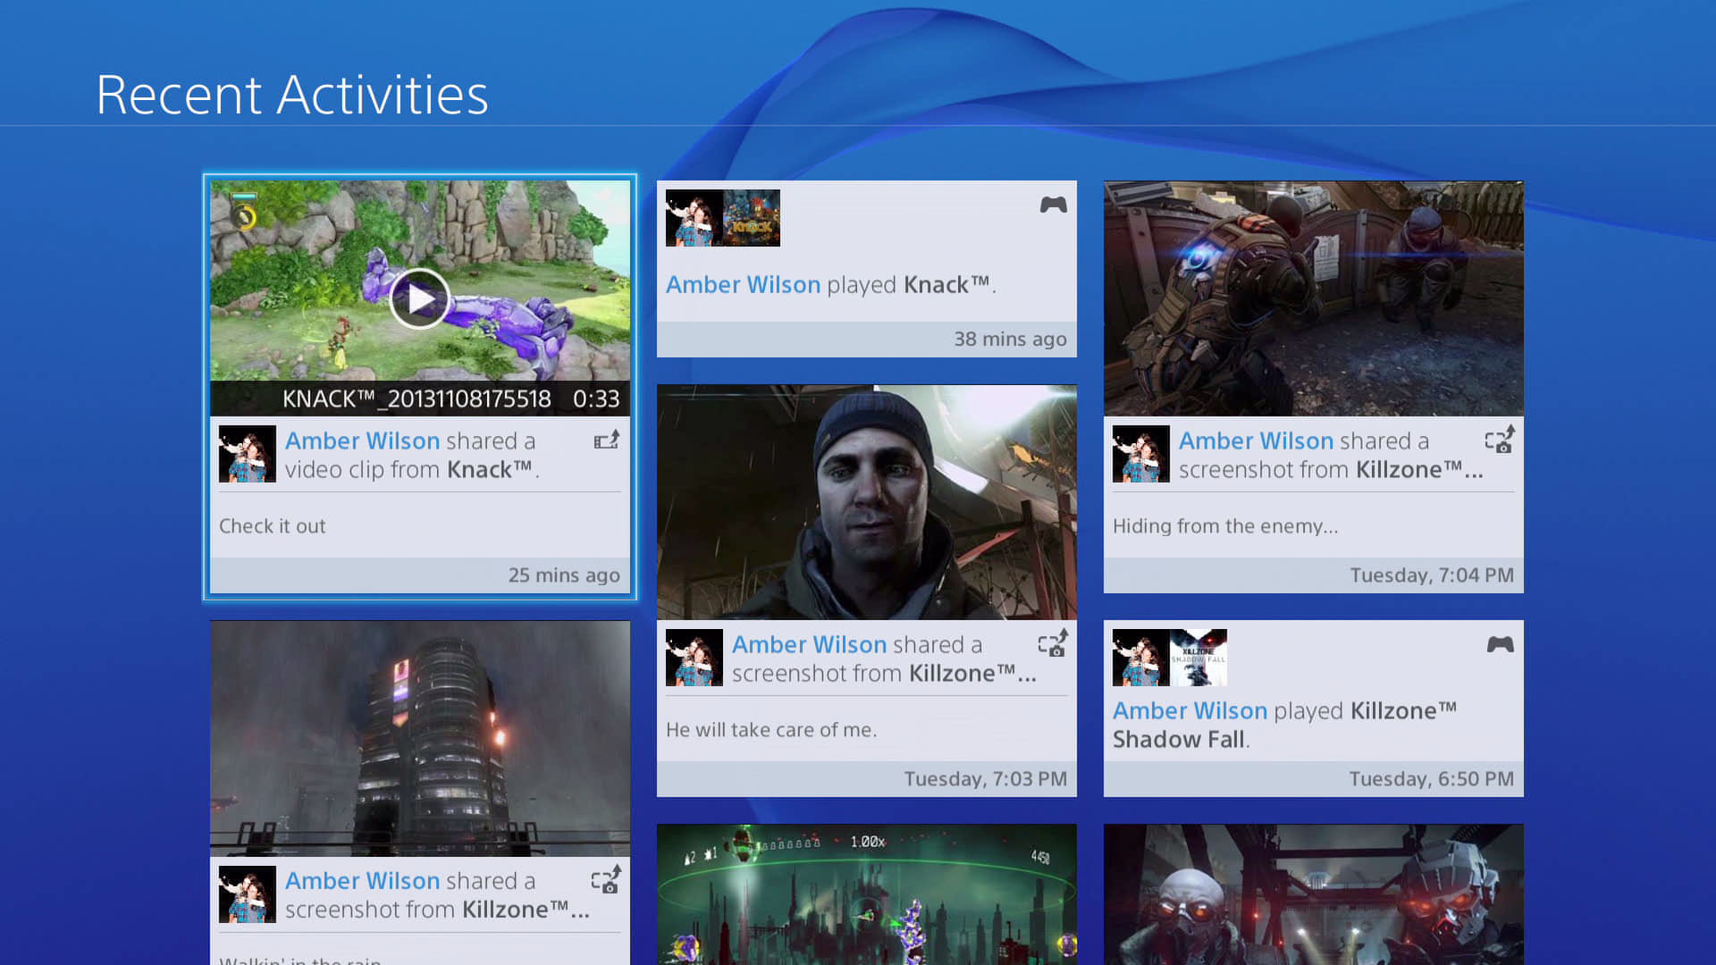Open the rainy tower building screenshot

419,738
